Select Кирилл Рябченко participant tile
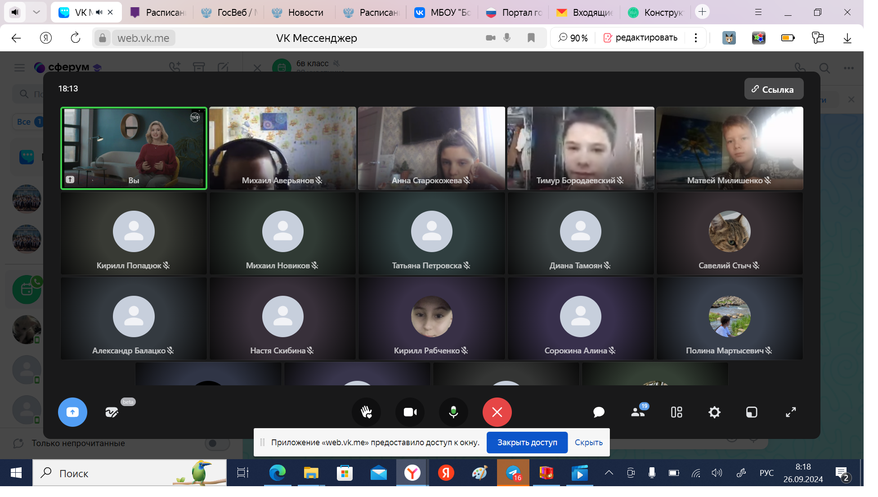This screenshot has height=497, width=878. point(431,318)
